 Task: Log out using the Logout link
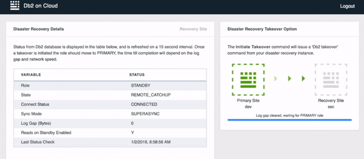[x=347, y=6]
